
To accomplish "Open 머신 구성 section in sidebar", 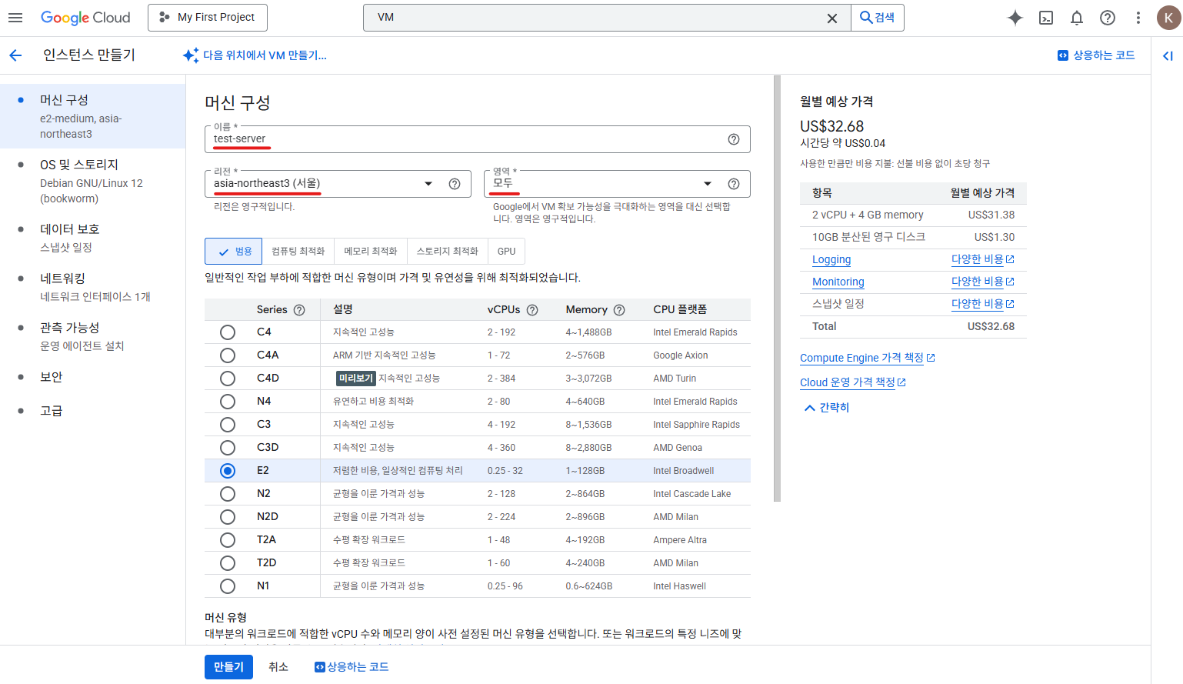I will pyautogui.click(x=92, y=116).
